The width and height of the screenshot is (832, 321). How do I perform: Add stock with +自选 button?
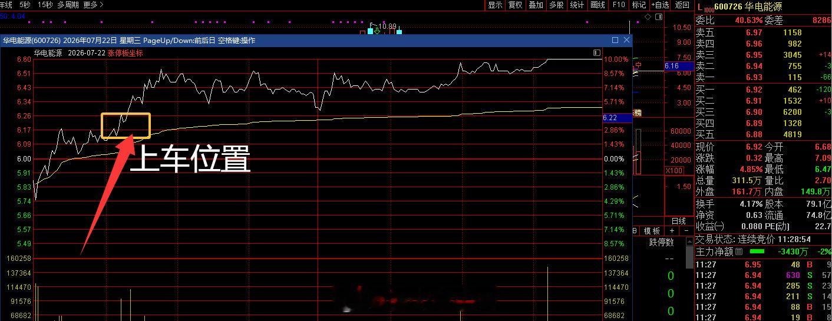(660, 5)
